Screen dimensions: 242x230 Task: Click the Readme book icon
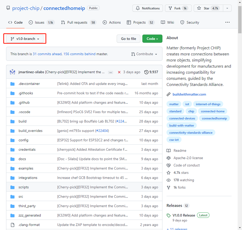click(x=169, y=151)
